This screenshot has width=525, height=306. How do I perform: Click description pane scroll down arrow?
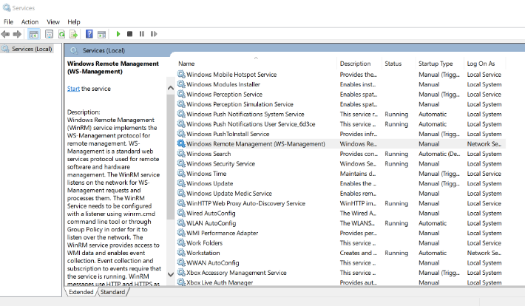[170, 274]
